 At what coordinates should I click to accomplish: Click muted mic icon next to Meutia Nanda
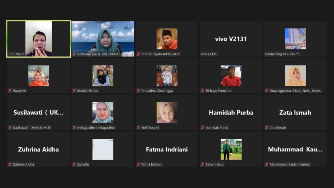click(74, 91)
